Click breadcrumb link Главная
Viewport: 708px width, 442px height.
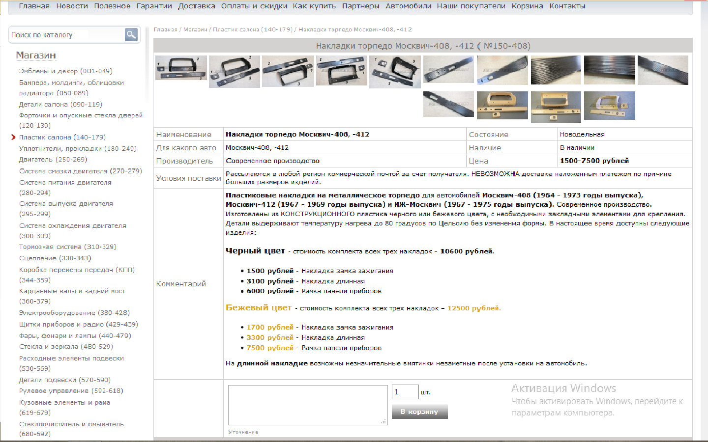pyautogui.click(x=165, y=29)
